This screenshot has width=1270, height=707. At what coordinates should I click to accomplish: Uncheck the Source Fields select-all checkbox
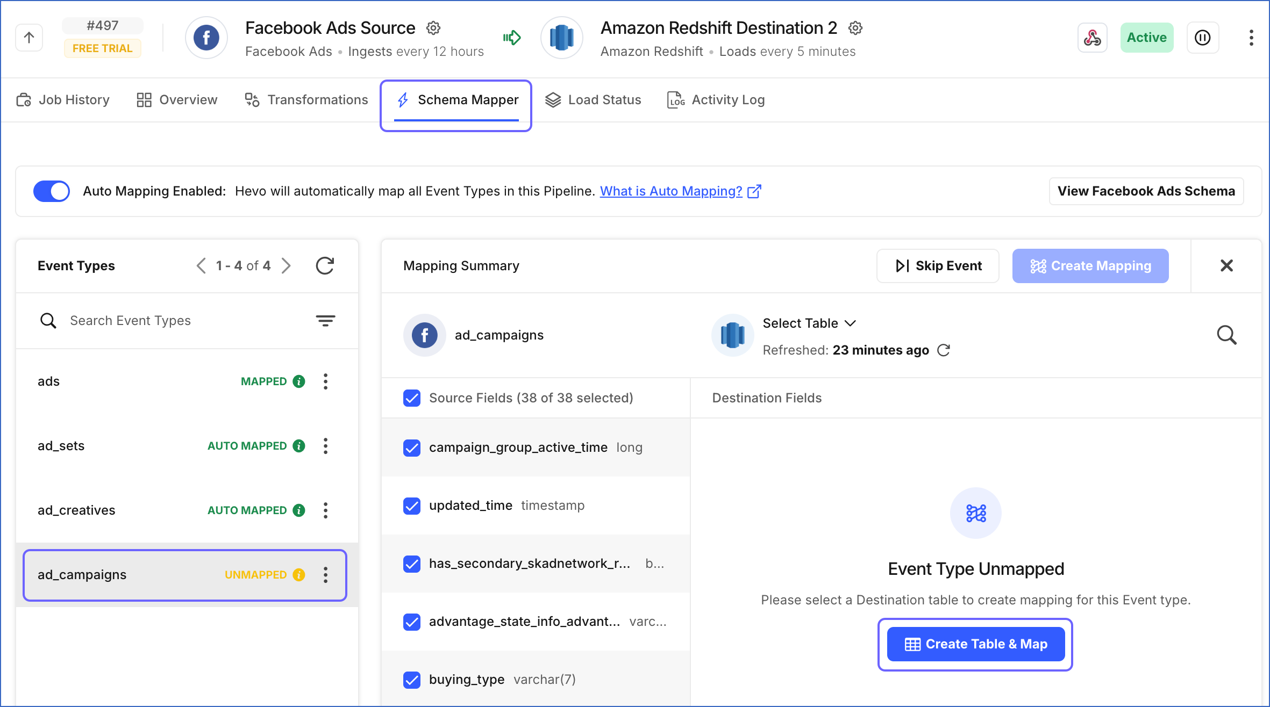pyautogui.click(x=412, y=398)
